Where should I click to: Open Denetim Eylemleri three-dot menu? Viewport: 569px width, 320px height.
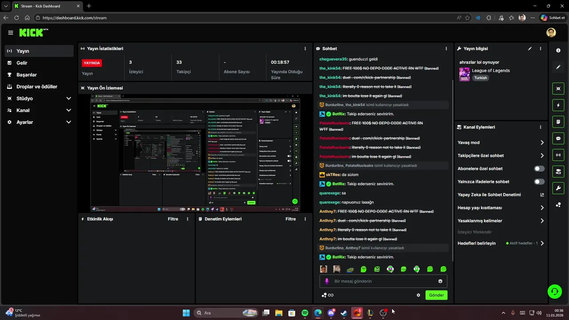tap(305, 219)
